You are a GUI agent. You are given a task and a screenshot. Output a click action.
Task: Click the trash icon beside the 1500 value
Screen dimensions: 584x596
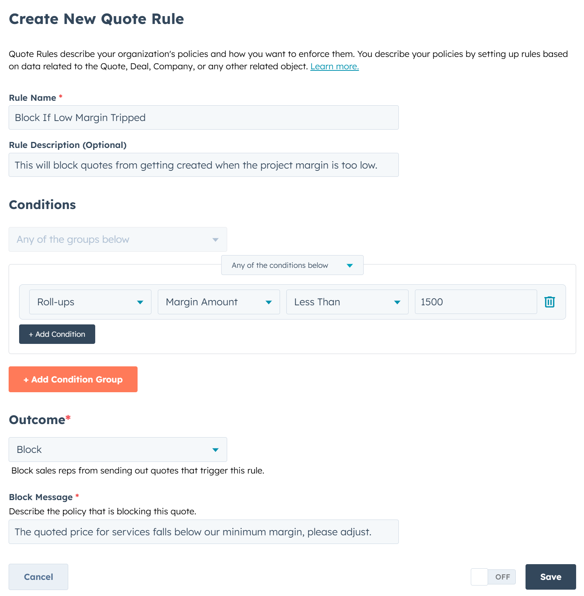point(550,302)
